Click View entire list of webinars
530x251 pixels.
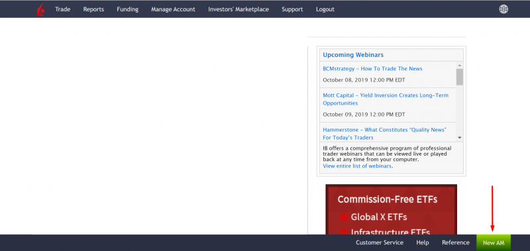357,166
